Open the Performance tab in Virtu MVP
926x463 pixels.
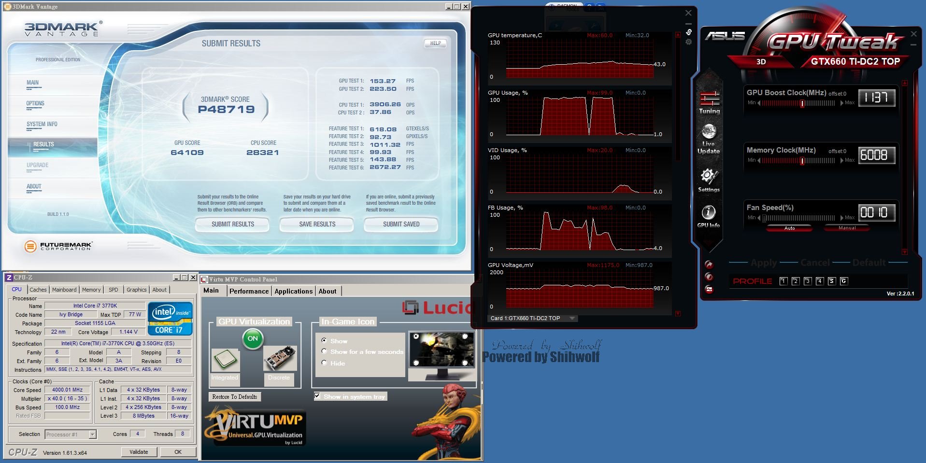249,291
